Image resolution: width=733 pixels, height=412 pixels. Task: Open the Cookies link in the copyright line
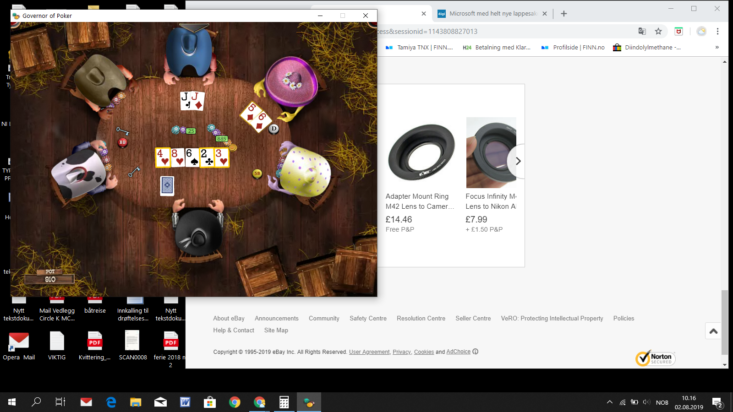pyautogui.click(x=424, y=352)
